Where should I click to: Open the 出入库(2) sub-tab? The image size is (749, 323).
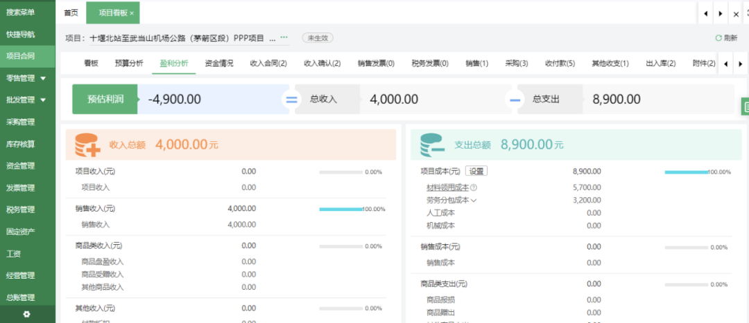[x=661, y=64]
